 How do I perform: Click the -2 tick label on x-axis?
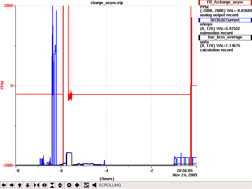[151, 171]
